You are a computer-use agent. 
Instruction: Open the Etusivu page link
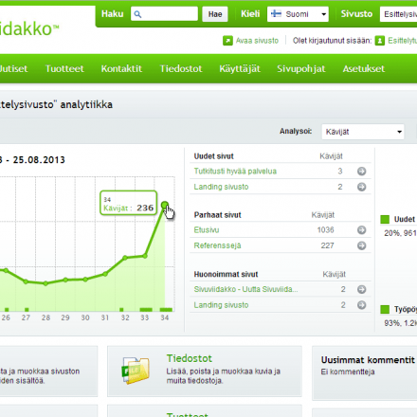(207, 230)
